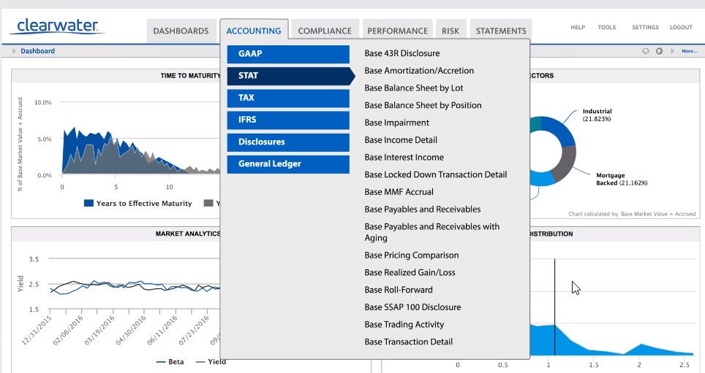Open the Dashboards tab
The height and width of the screenshot is (373, 705).
(181, 31)
